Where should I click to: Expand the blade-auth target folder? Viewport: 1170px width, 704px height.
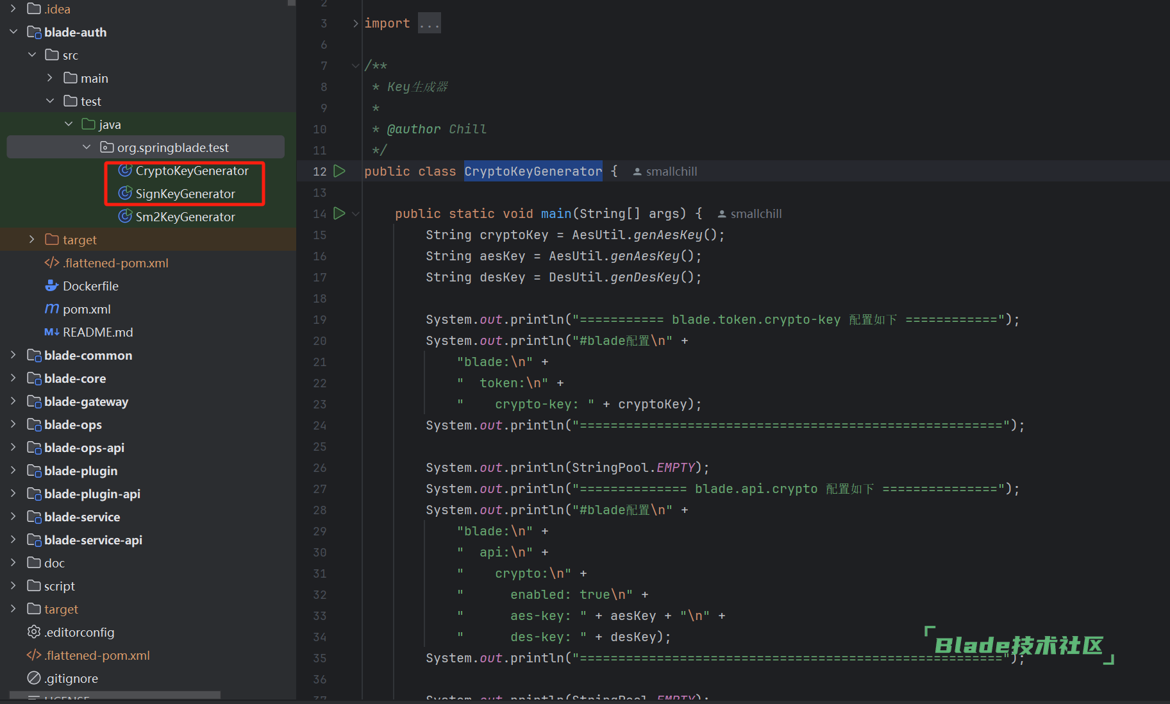click(x=32, y=239)
